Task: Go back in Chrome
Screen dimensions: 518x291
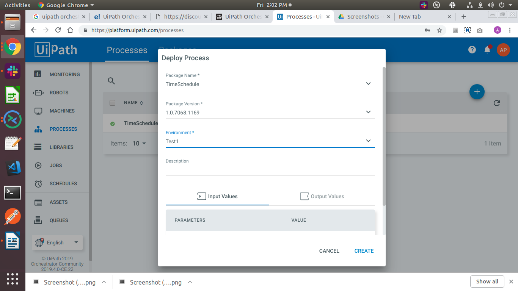Action: pyautogui.click(x=34, y=30)
